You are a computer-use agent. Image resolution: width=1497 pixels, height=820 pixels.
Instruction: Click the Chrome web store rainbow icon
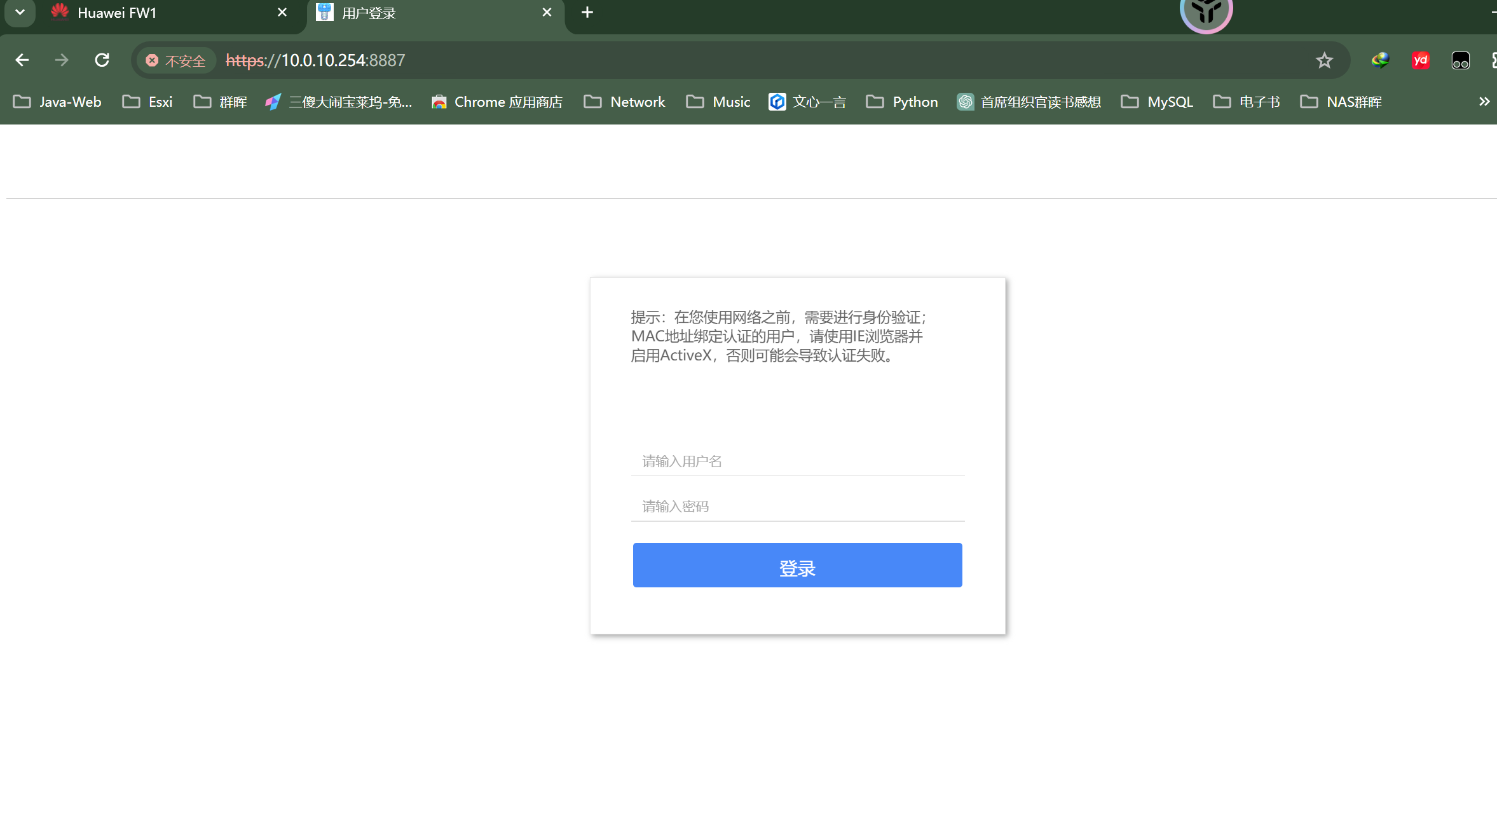click(439, 102)
